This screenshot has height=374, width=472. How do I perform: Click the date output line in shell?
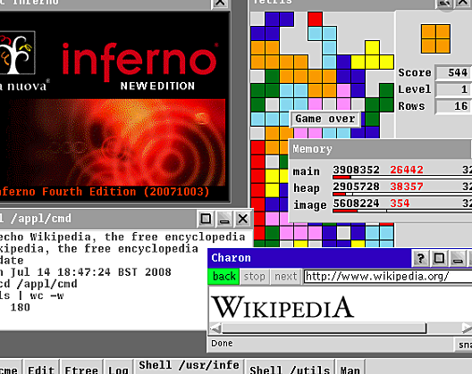point(86,272)
